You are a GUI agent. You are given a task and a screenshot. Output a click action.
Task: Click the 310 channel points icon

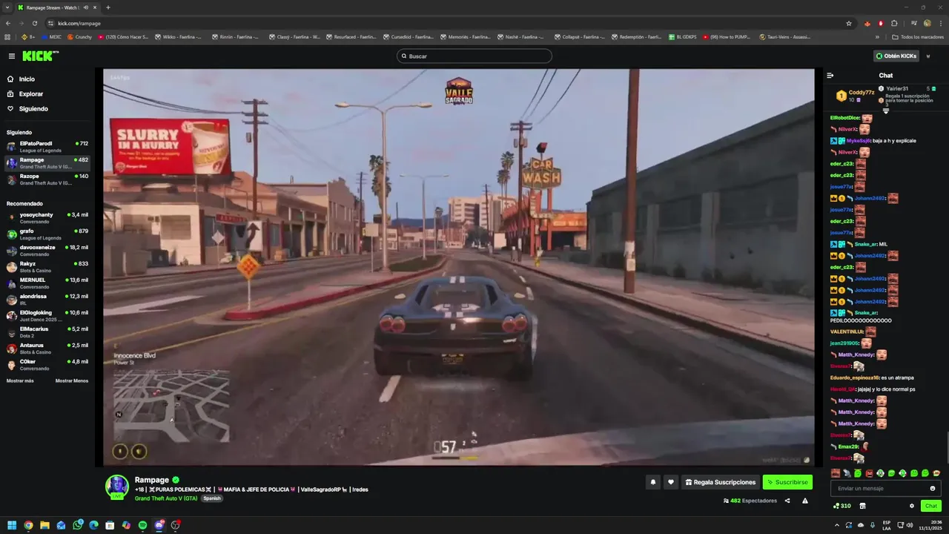tap(841, 506)
